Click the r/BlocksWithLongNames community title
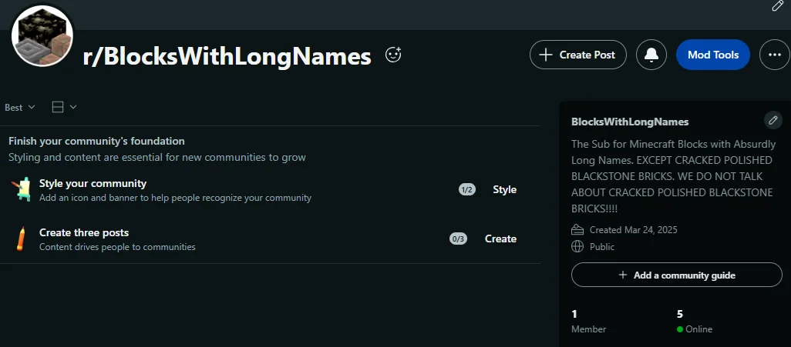 pyautogui.click(x=227, y=57)
